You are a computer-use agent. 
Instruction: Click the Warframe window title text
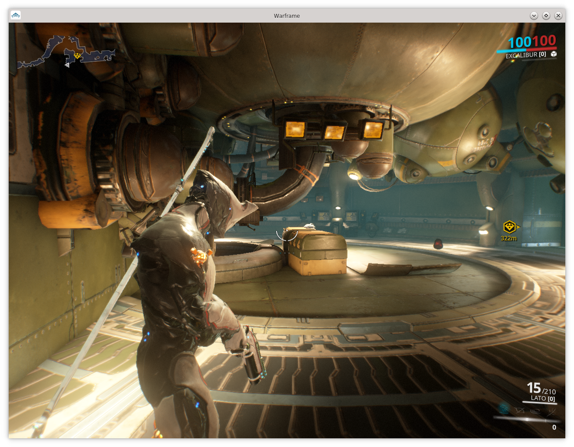287,16
